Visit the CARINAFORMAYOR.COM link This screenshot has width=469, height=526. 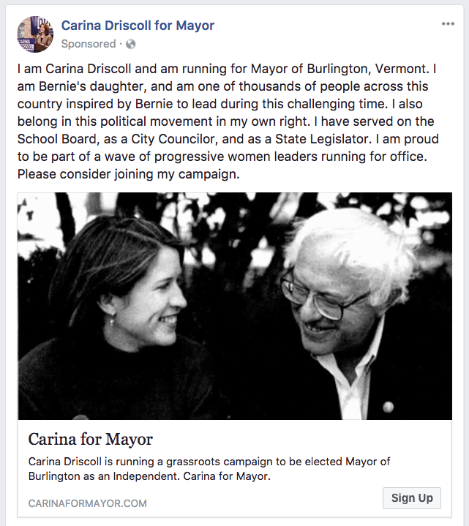pos(87,503)
